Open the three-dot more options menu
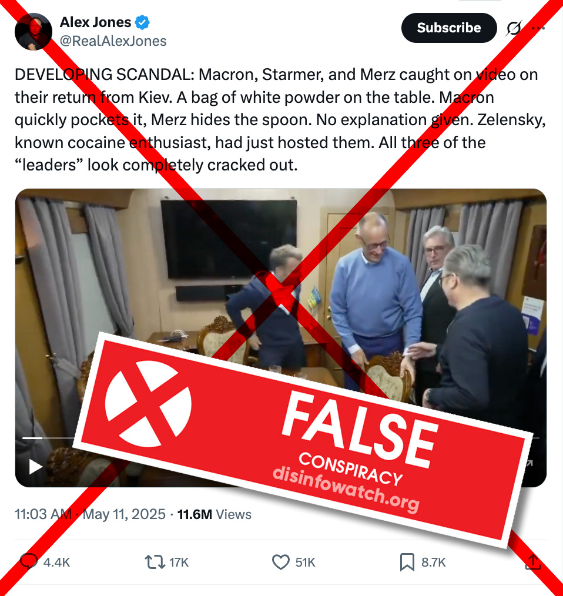Image resolution: width=563 pixels, height=596 pixels. click(539, 28)
